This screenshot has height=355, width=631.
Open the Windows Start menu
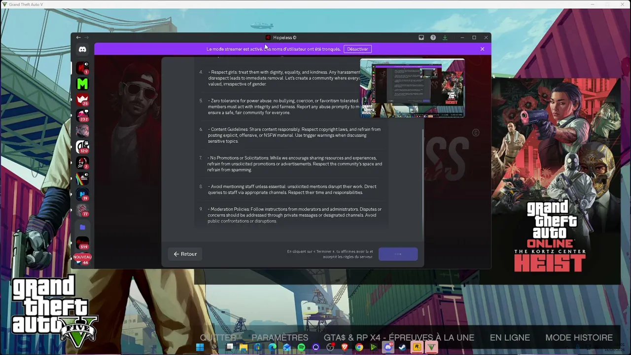(x=200, y=348)
